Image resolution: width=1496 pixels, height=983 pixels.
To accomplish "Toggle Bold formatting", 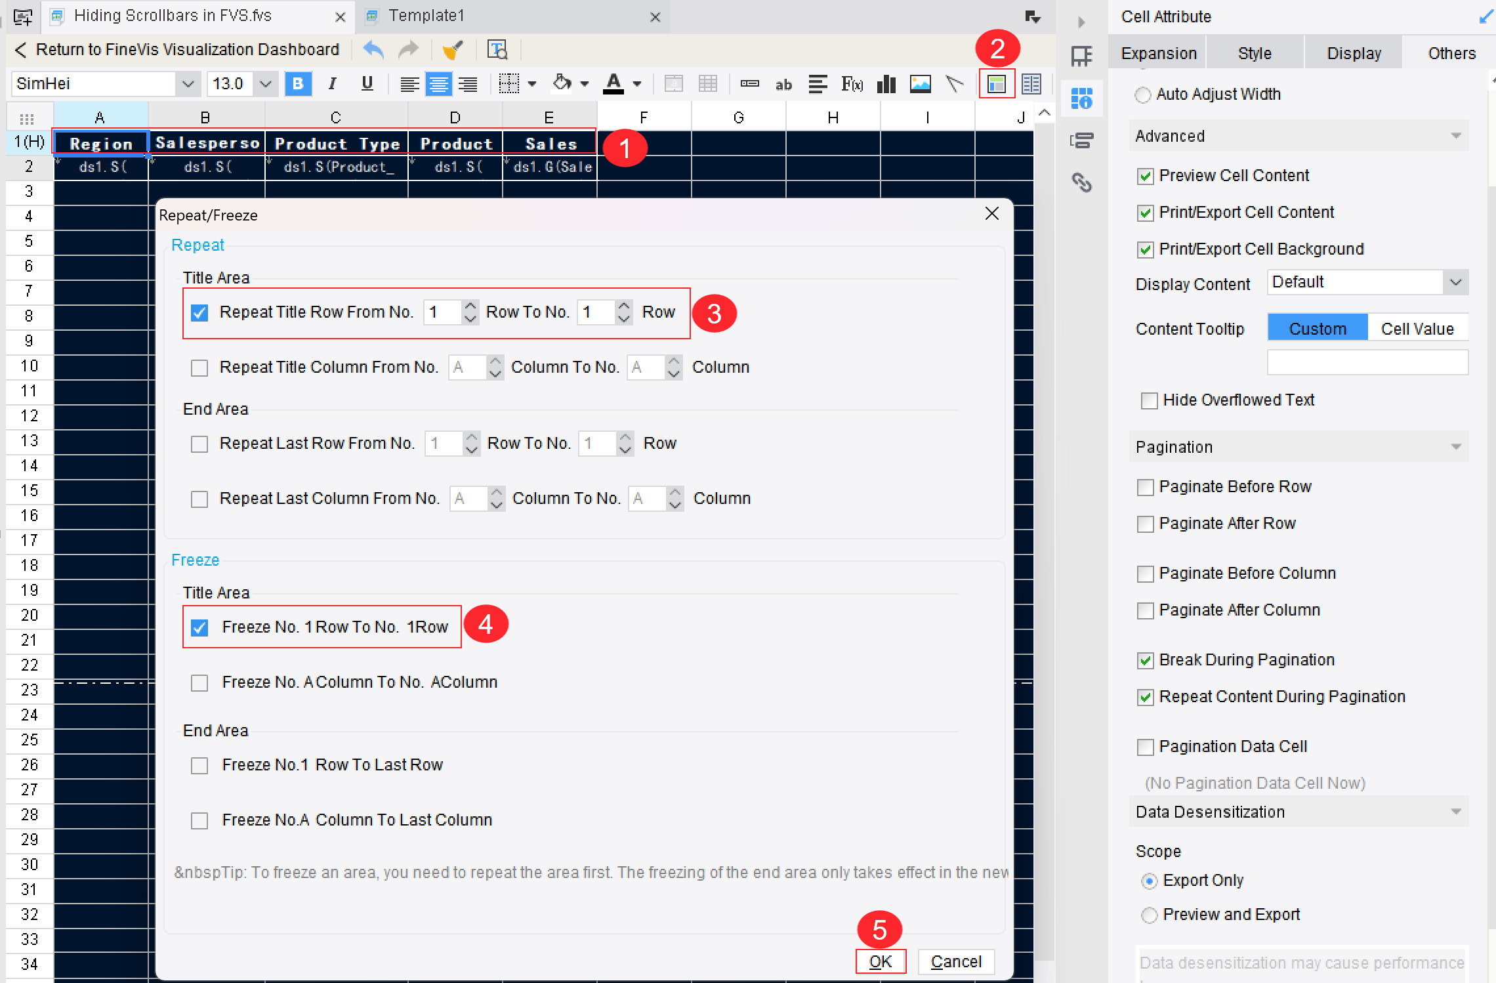I will pyautogui.click(x=298, y=84).
